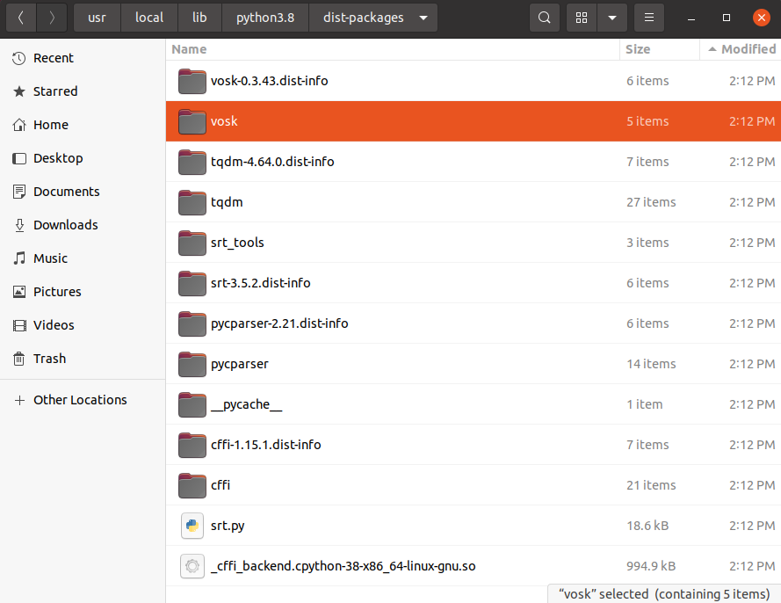This screenshot has width=781, height=603.
Task: Click the Home sidebar entry
Action: tap(50, 124)
